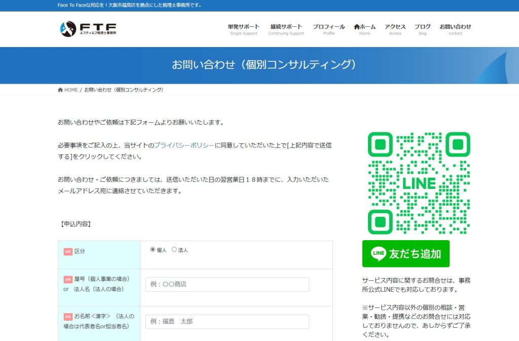Click the FTF logo in the header
This screenshot has height=341, width=519.
(88, 29)
